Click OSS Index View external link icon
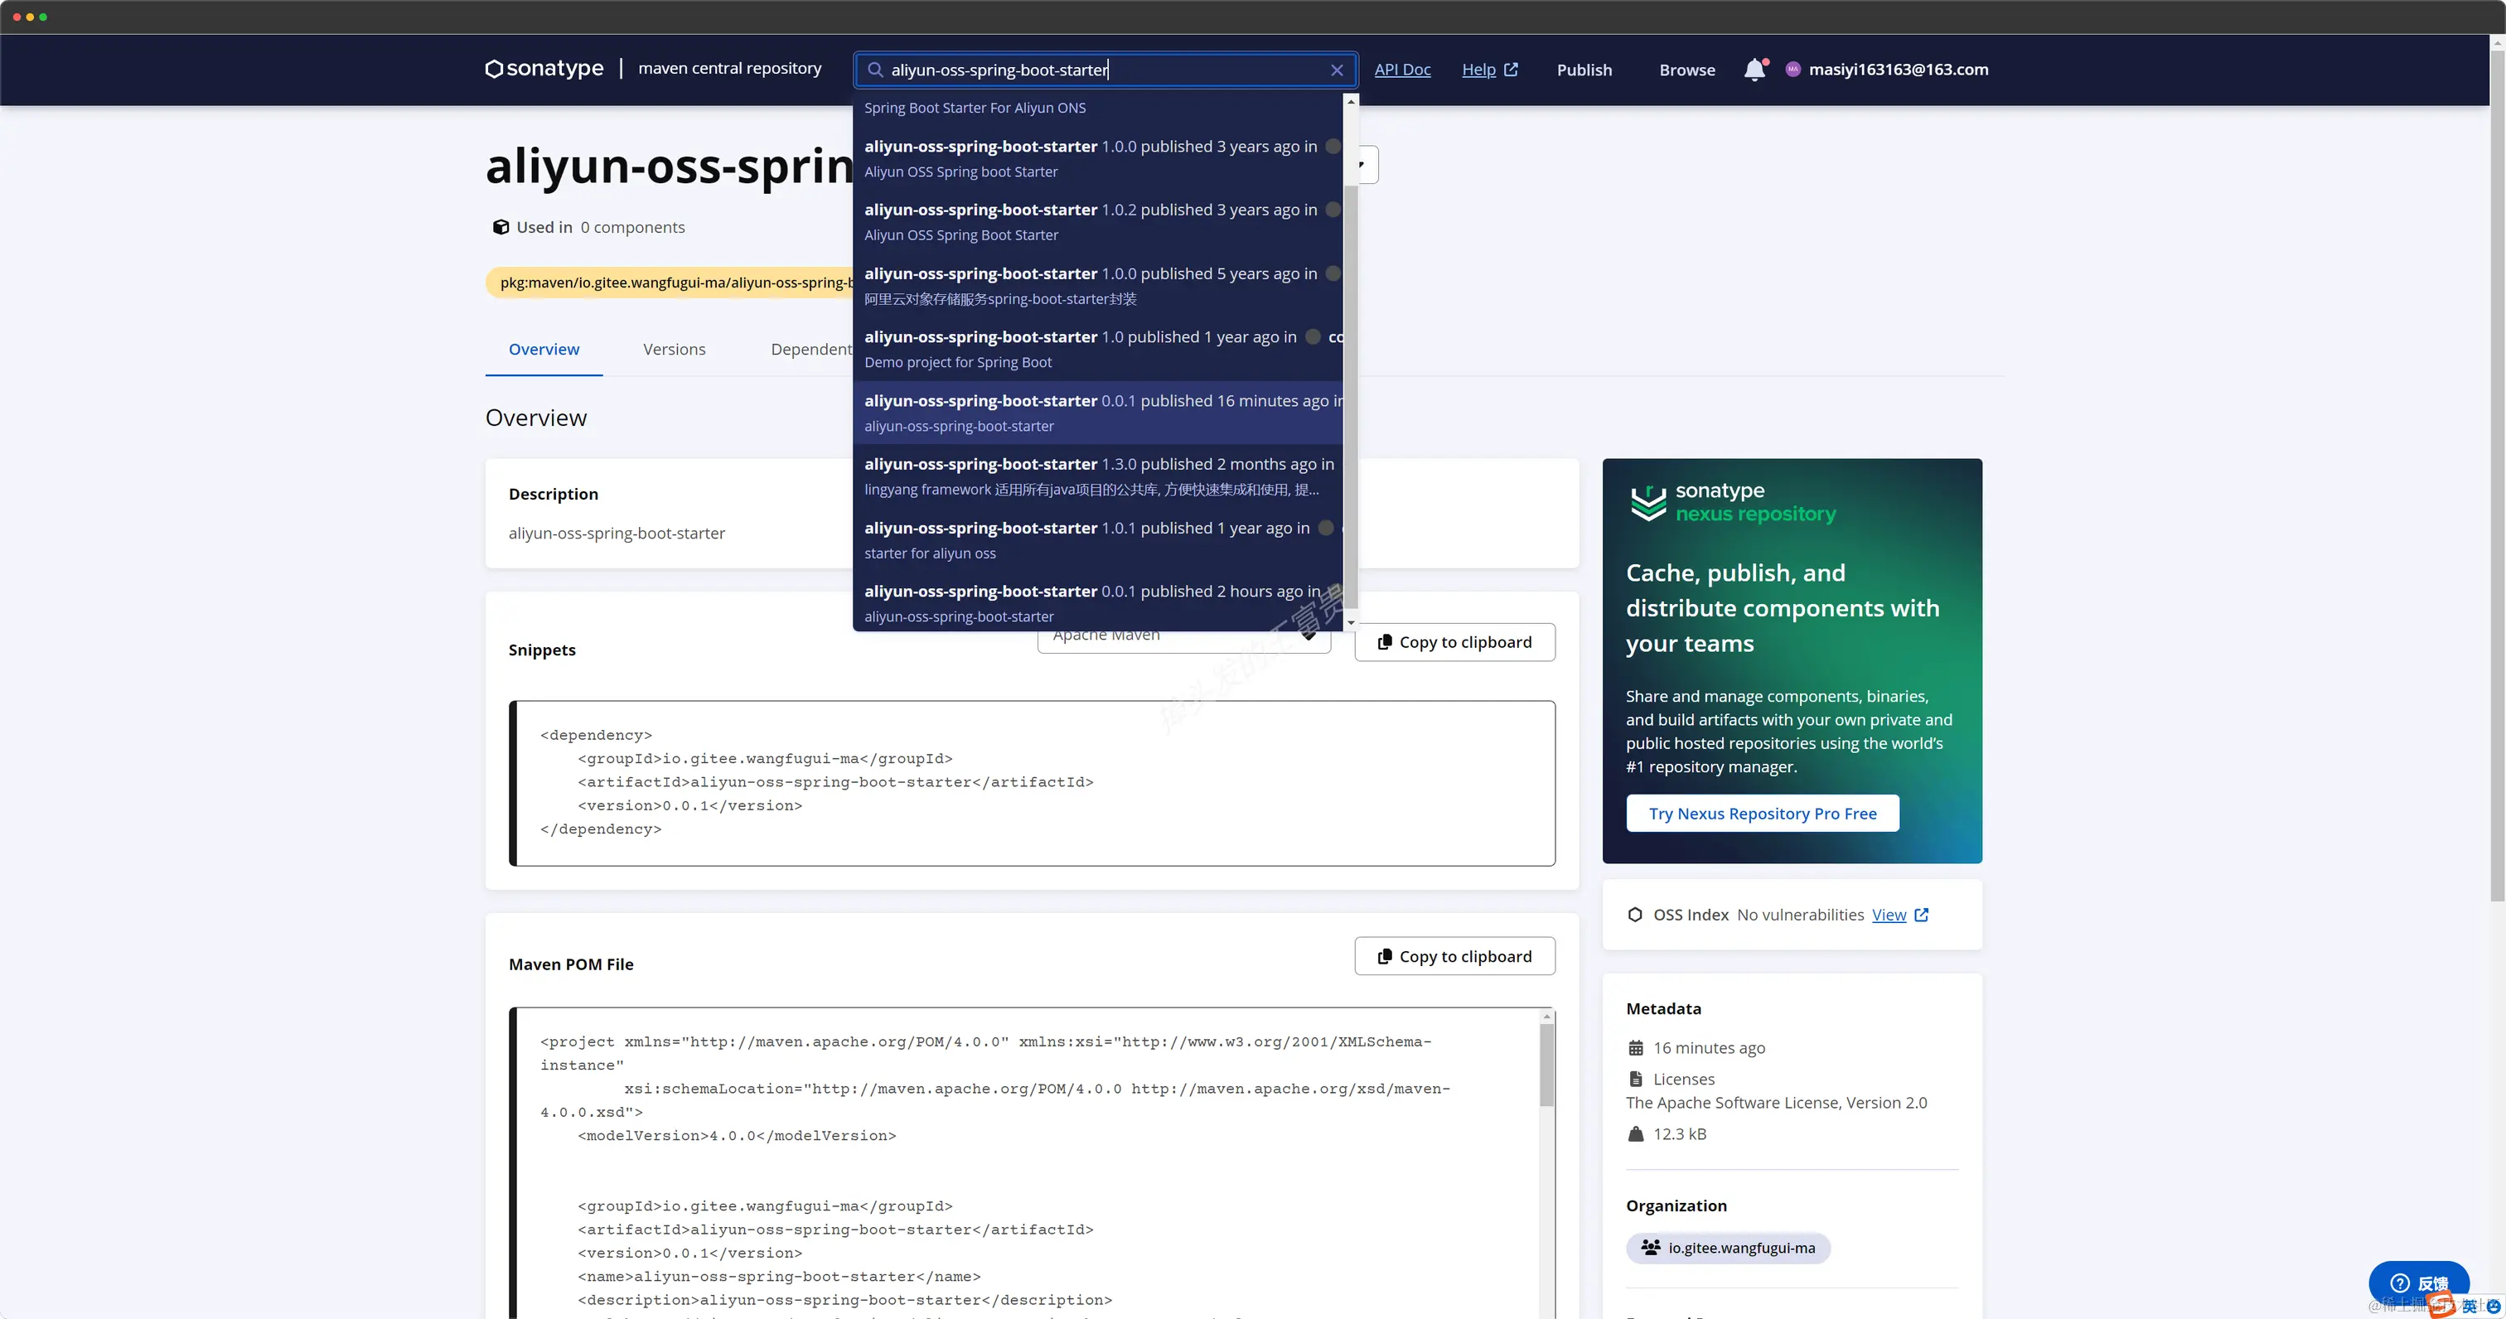This screenshot has width=2506, height=1319. 1921,915
